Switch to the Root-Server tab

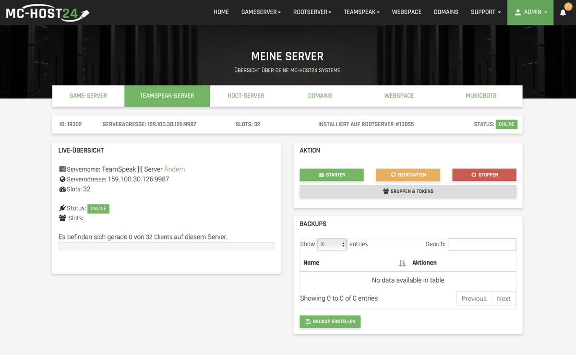click(246, 96)
